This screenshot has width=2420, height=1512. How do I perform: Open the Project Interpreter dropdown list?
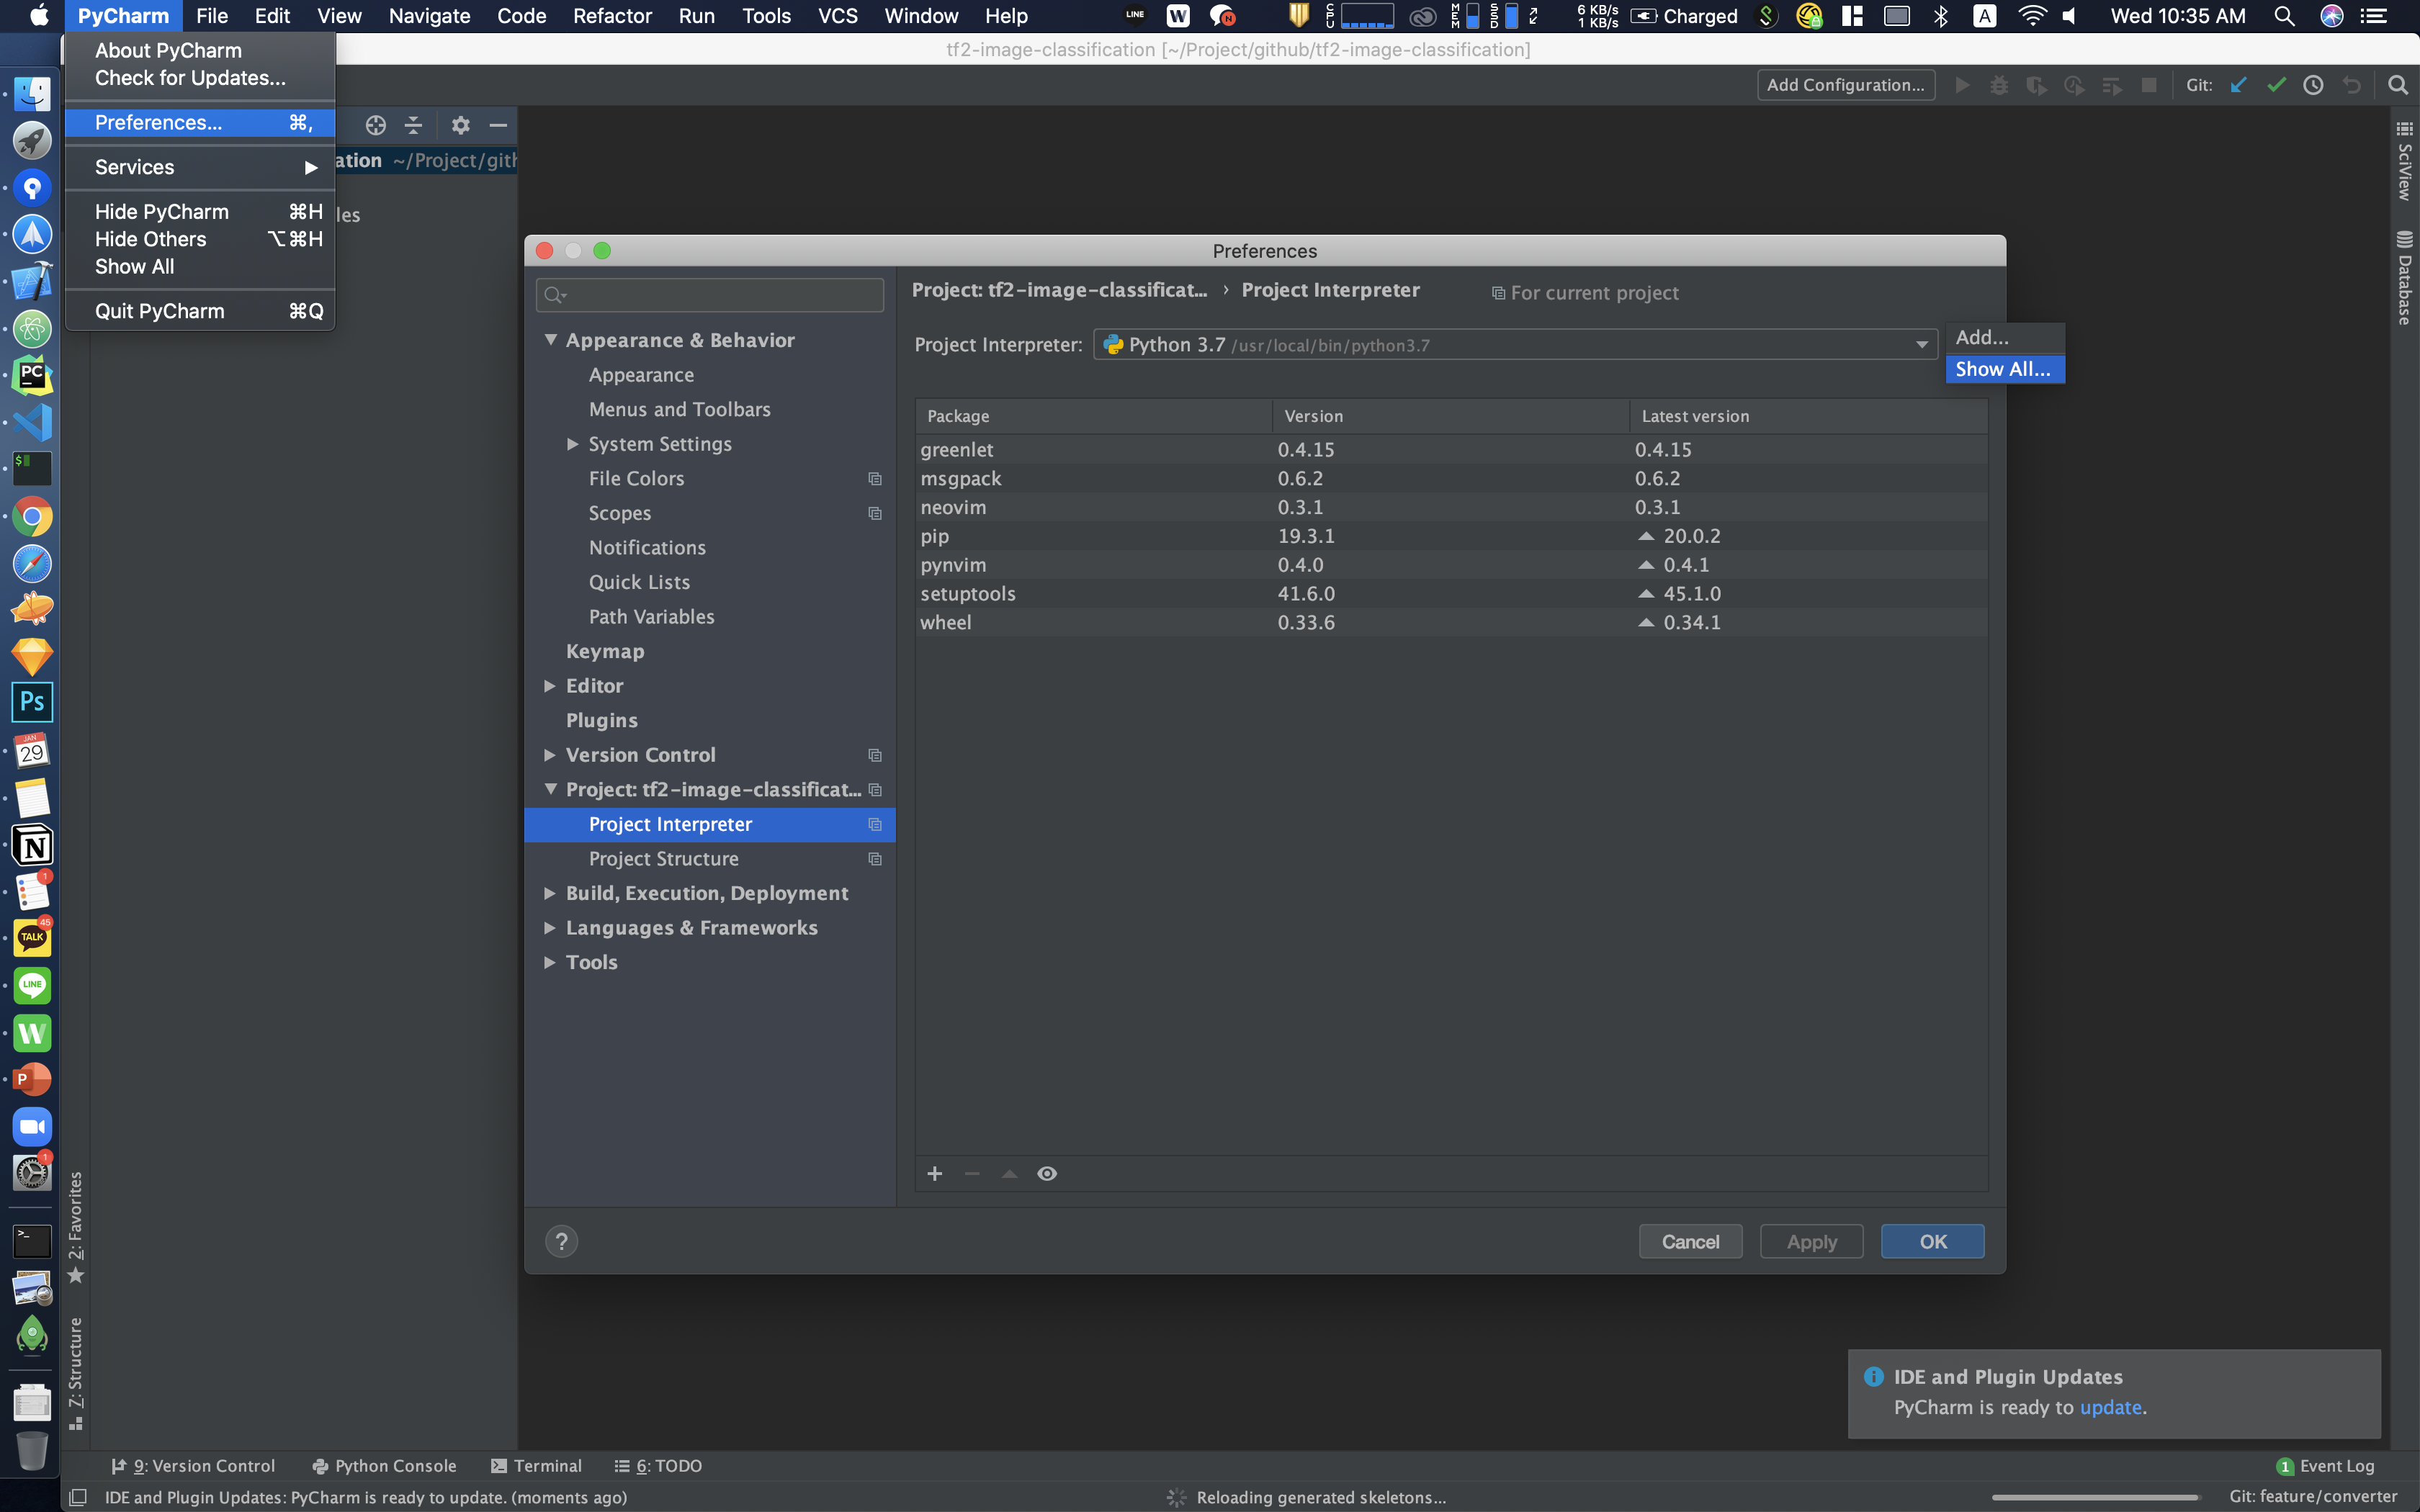(x=1924, y=344)
